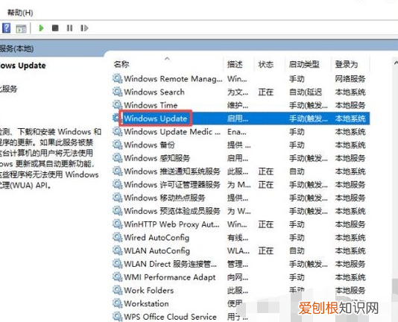Click the 服务(本地) panel header
This screenshot has width=398, height=322.
16,48
